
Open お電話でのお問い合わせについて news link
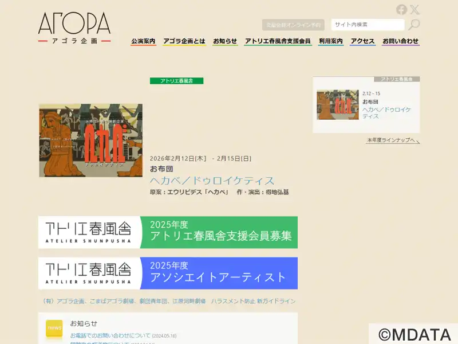[x=110, y=335]
